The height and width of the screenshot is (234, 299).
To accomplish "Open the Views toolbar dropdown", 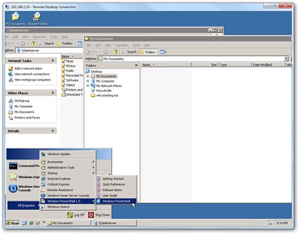I will tap(163, 52).
